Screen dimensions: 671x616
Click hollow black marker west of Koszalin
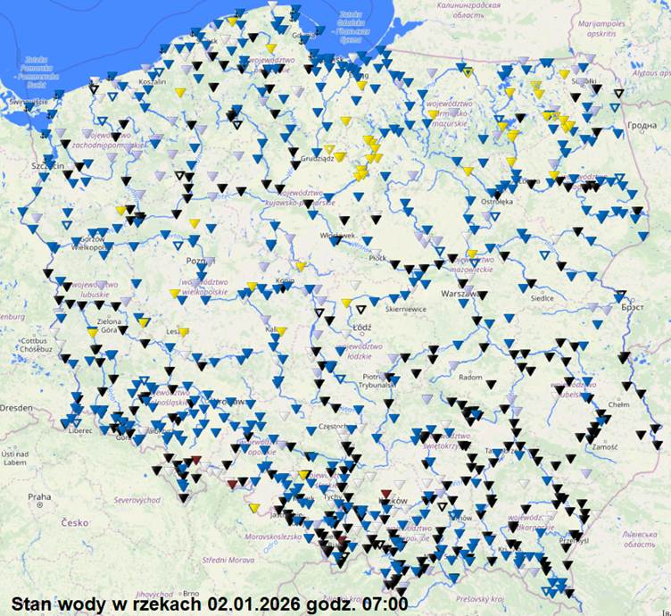point(94,88)
